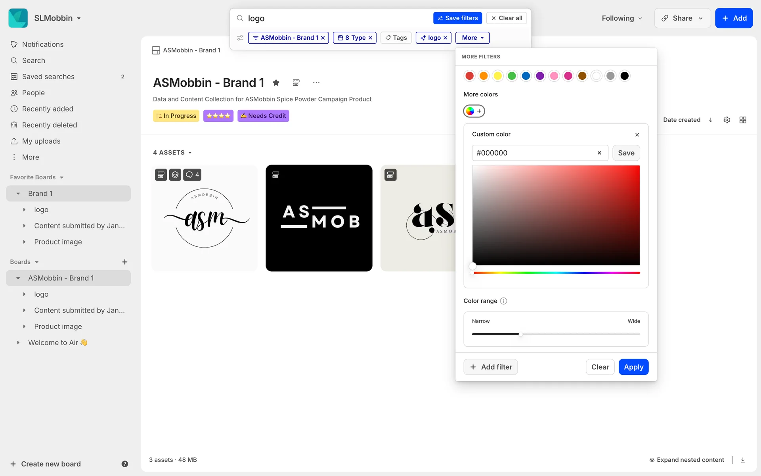The height and width of the screenshot is (476, 761).
Task: Open the Following dropdown
Action: click(x=621, y=18)
